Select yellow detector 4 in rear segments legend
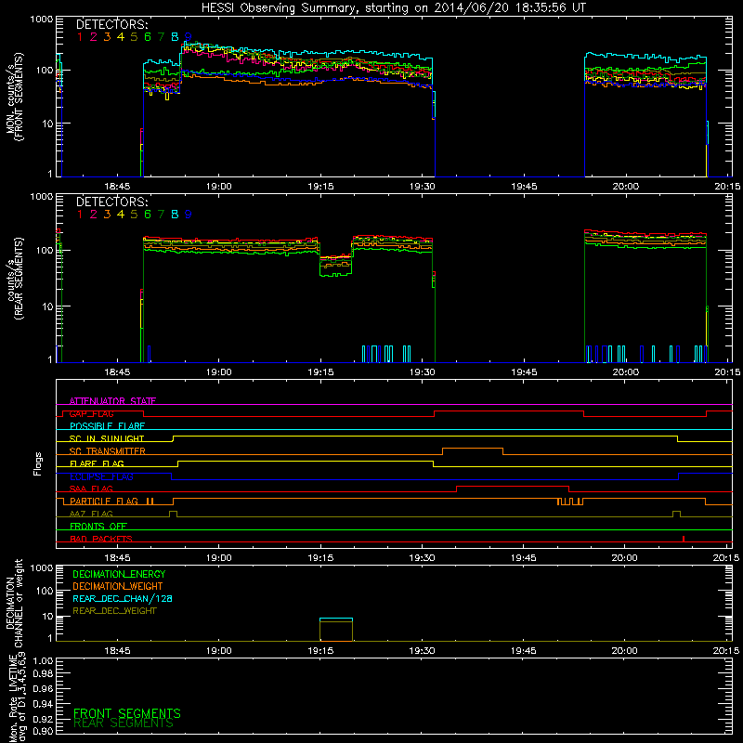The image size is (743, 743). [x=121, y=215]
